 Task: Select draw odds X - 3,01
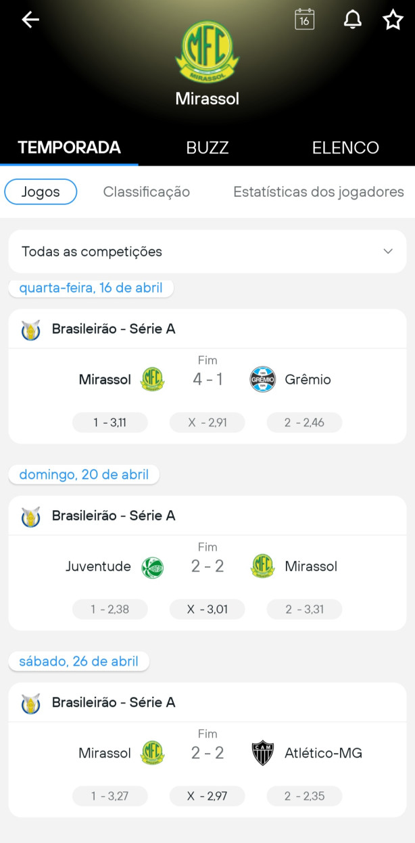[207, 610]
